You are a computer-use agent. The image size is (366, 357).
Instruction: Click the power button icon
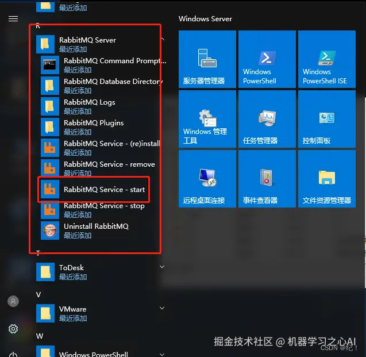click(13, 355)
